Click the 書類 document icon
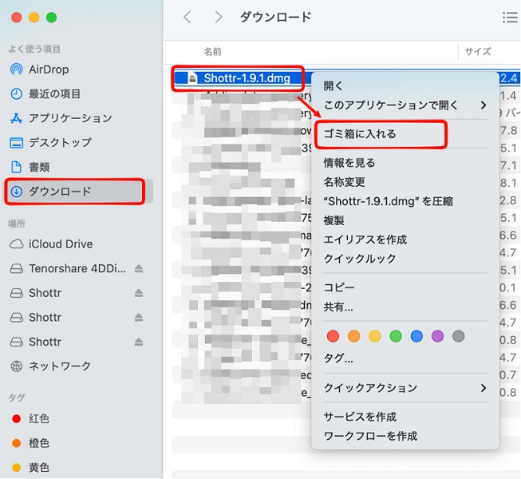Image resolution: width=521 pixels, height=479 pixels. (16, 167)
